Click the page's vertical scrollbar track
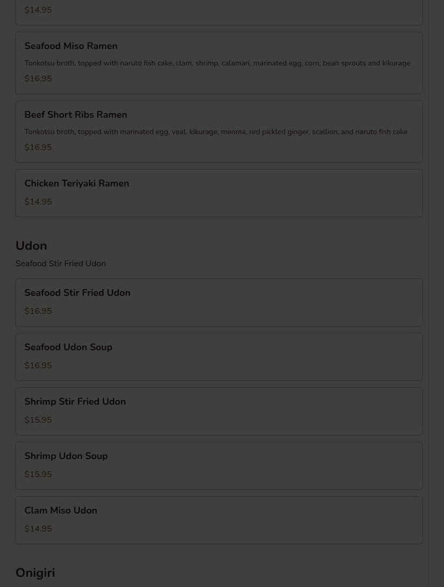 pos(436,294)
